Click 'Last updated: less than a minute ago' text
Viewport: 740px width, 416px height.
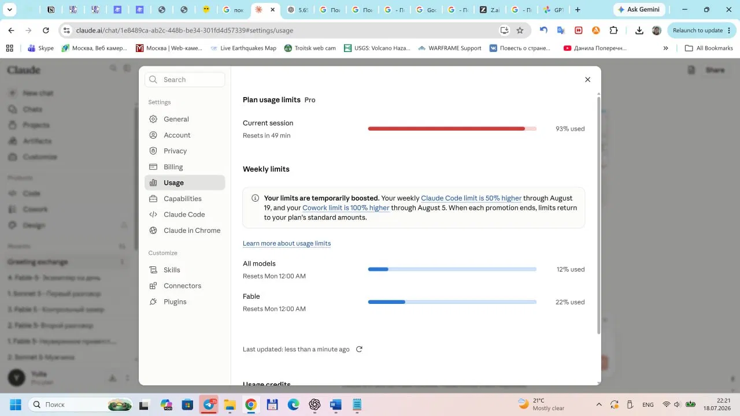coord(296,349)
